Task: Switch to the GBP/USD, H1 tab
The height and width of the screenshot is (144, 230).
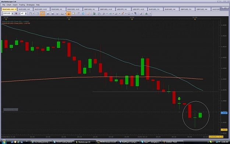Action: (x=90, y=9)
